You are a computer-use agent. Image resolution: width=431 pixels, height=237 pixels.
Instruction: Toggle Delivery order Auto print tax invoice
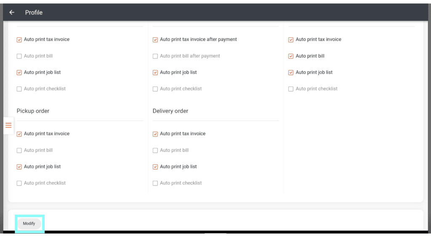click(155, 134)
